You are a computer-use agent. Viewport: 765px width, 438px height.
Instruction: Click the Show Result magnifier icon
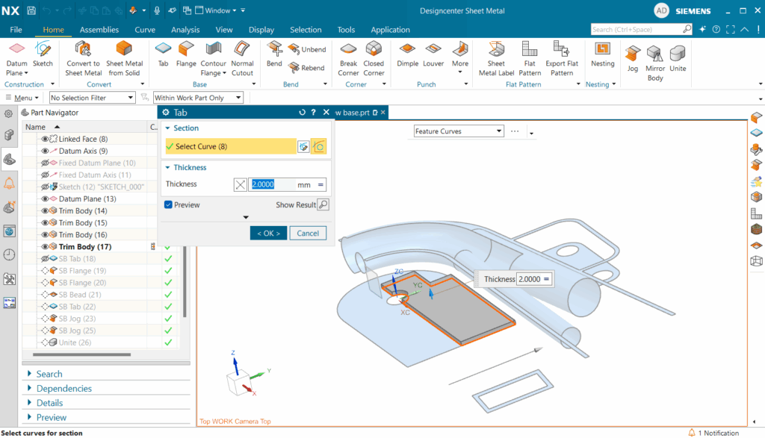click(323, 204)
